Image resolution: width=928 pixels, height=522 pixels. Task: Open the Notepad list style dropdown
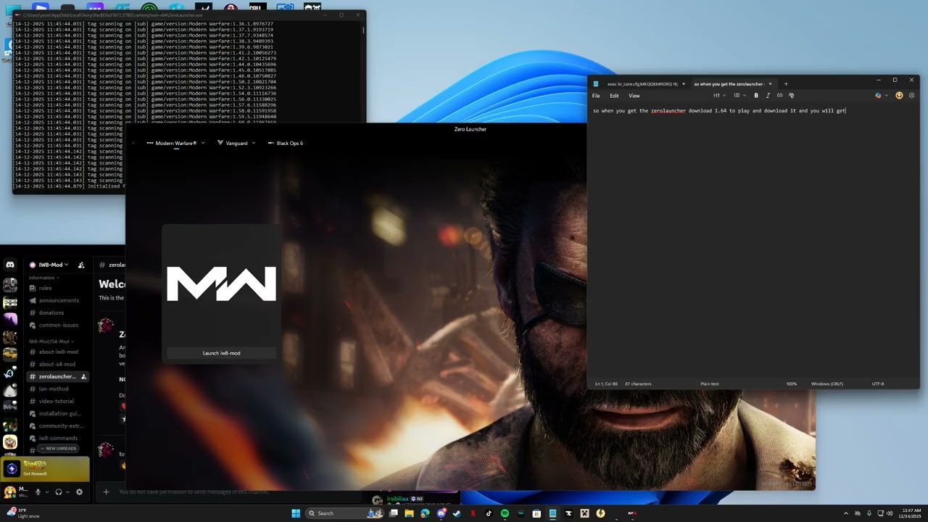pyautogui.click(x=739, y=95)
